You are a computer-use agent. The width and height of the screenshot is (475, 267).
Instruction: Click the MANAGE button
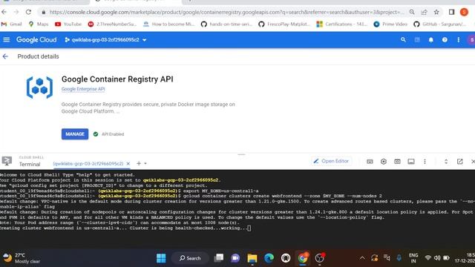75,133
